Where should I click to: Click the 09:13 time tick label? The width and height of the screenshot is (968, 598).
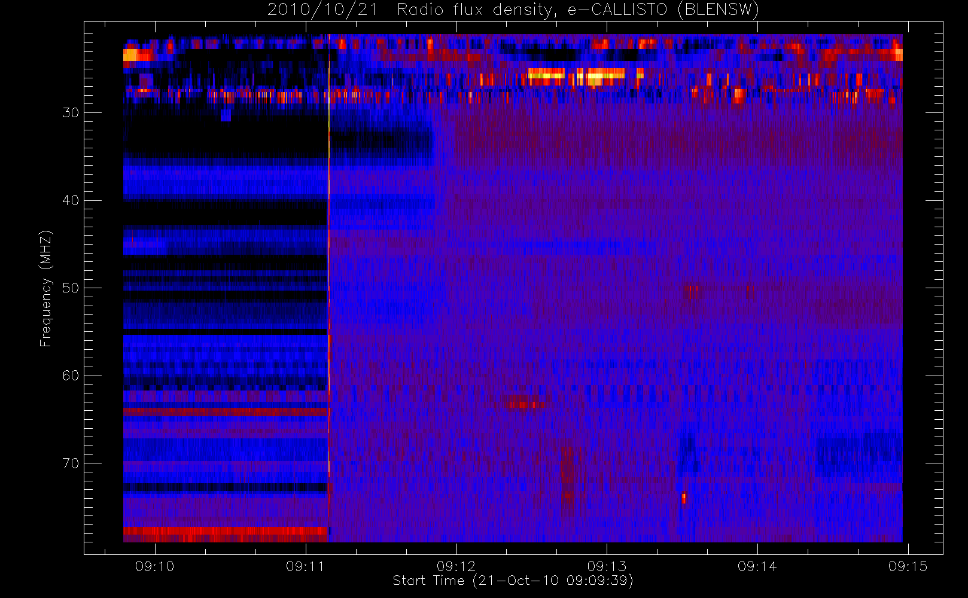point(607,566)
